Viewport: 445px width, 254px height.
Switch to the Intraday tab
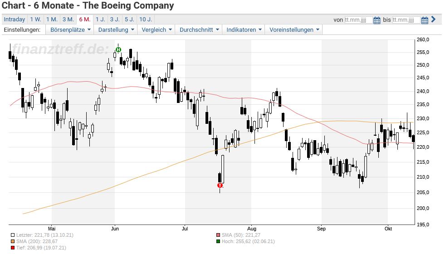pyautogui.click(x=15, y=20)
